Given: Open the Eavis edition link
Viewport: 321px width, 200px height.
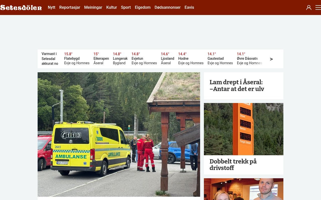Looking at the screenshot, I should 189,7.
